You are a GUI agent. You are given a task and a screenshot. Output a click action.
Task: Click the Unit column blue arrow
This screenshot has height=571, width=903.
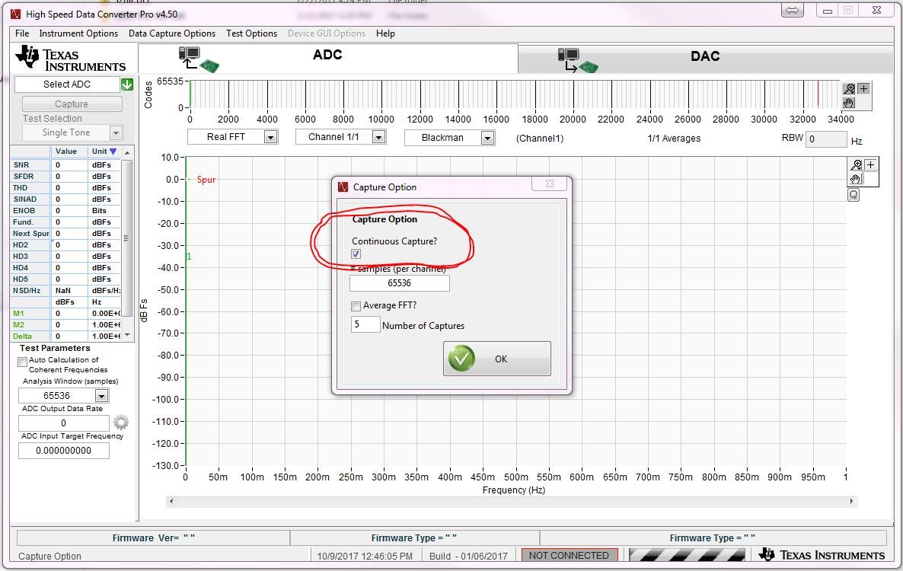[113, 152]
